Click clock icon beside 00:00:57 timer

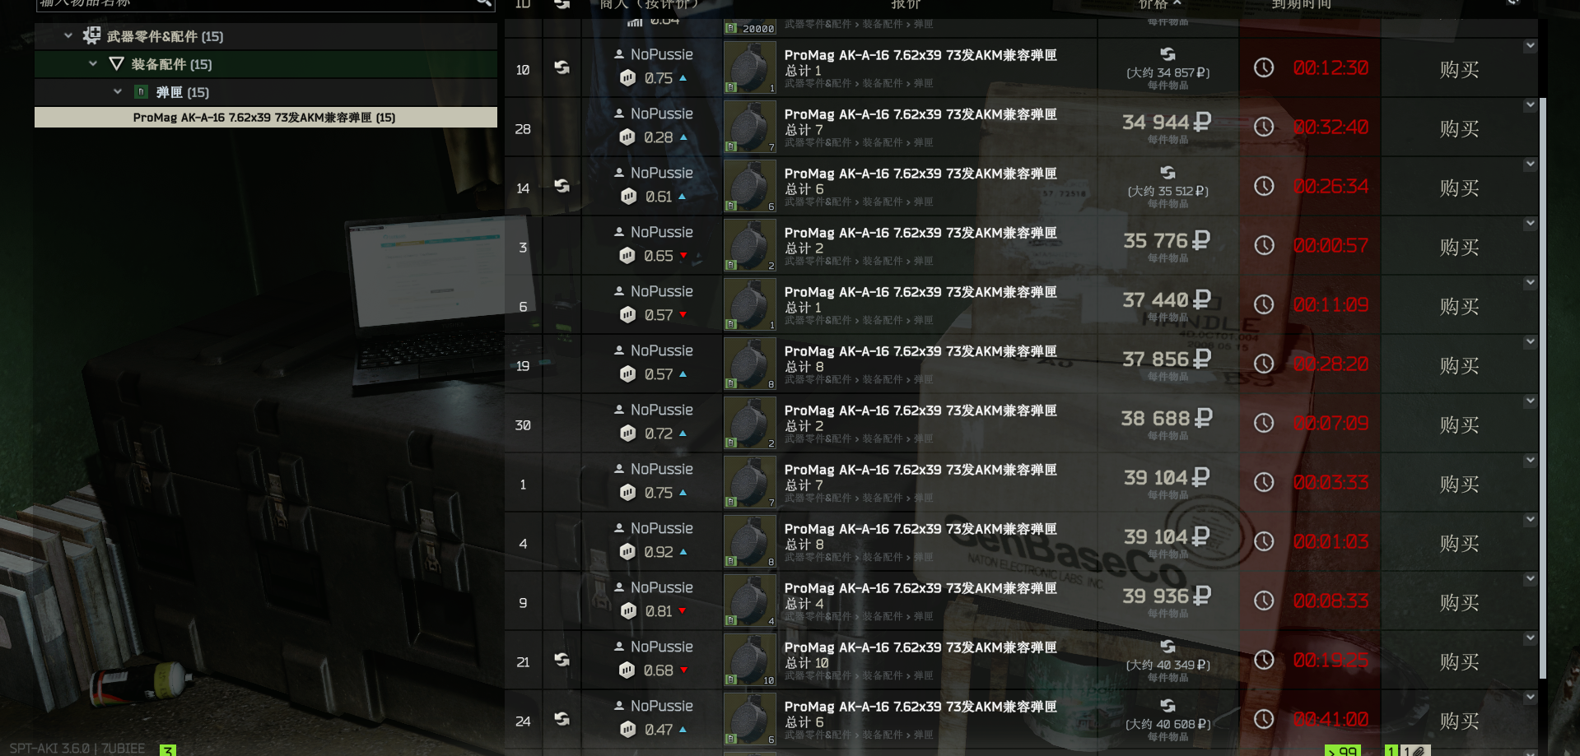[1264, 245]
